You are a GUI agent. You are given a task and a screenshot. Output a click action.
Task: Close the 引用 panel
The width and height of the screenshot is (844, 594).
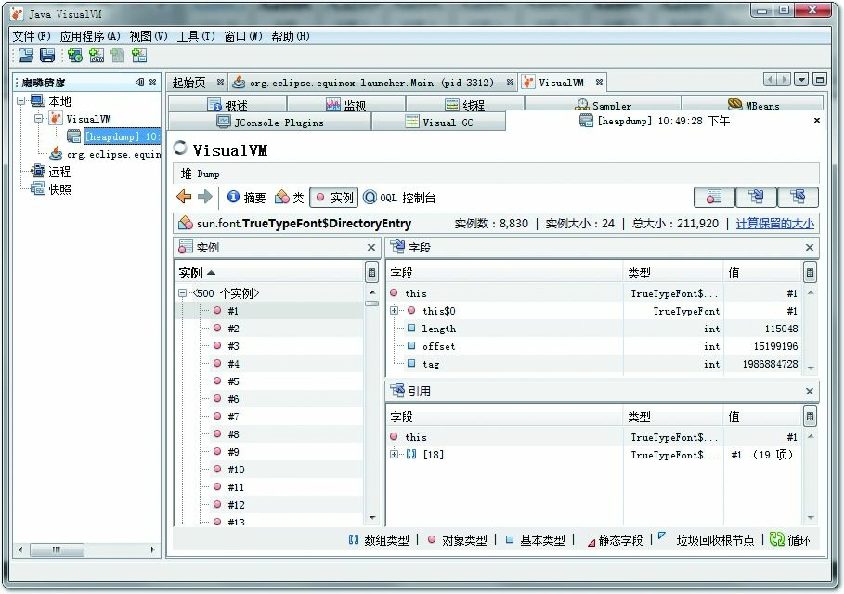[x=809, y=391]
